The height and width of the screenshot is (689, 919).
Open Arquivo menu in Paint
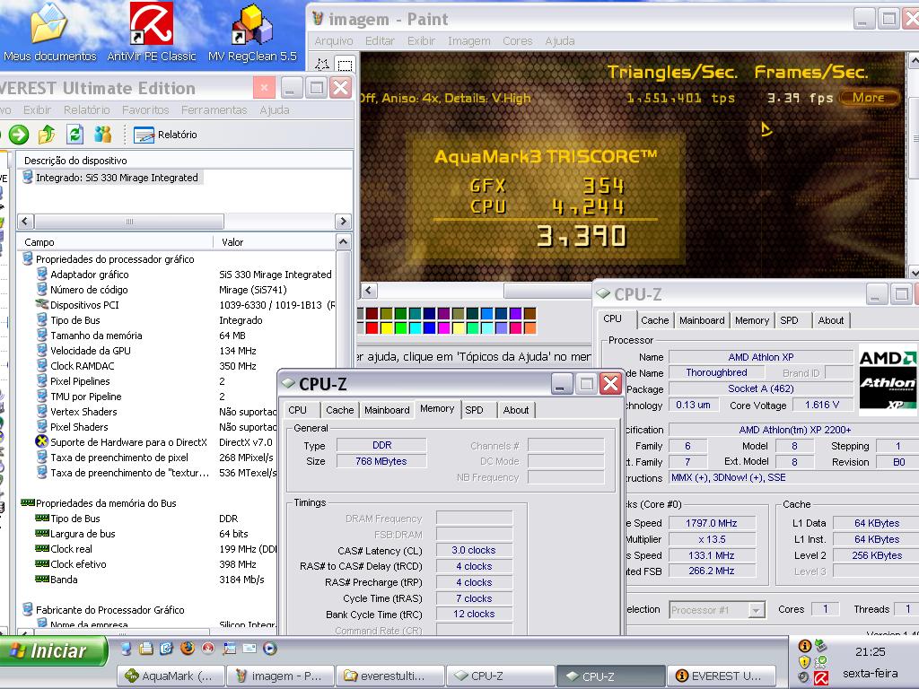pyautogui.click(x=334, y=41)
